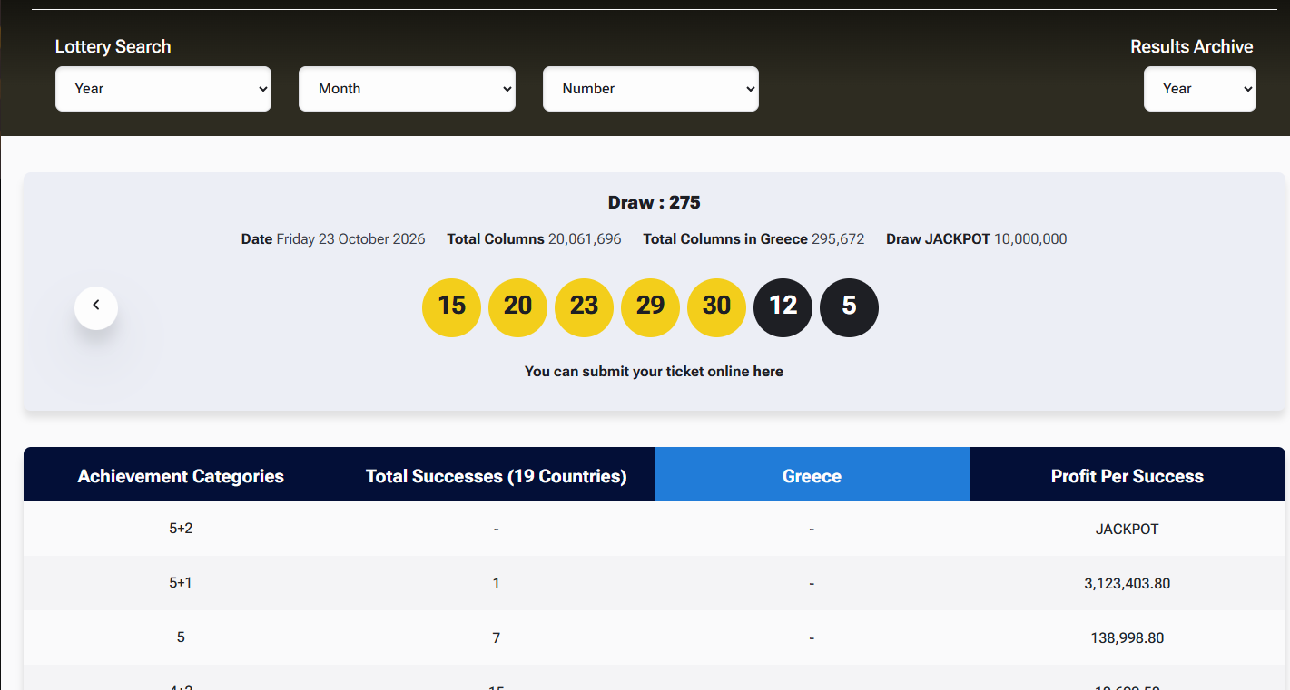Click the 5+2 category cell
Viewport: 1290px width, 690px height.
[181, 528]
